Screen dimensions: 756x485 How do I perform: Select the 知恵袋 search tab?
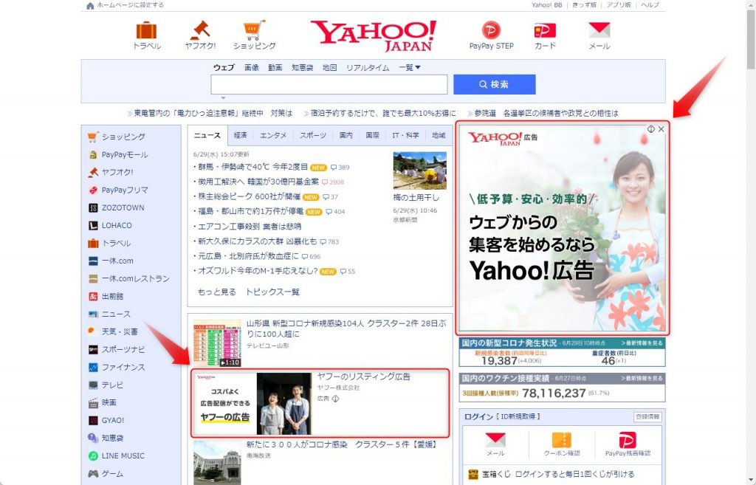tap(302, 67)
